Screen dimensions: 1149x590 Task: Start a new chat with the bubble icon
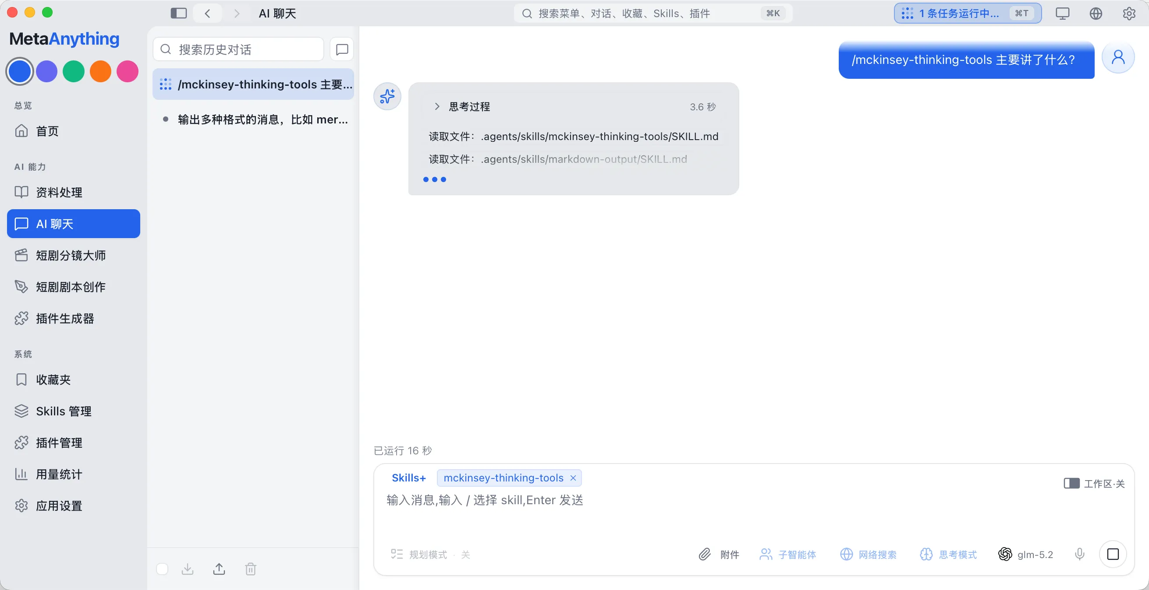pyautogui.click(x=342, y=49)
